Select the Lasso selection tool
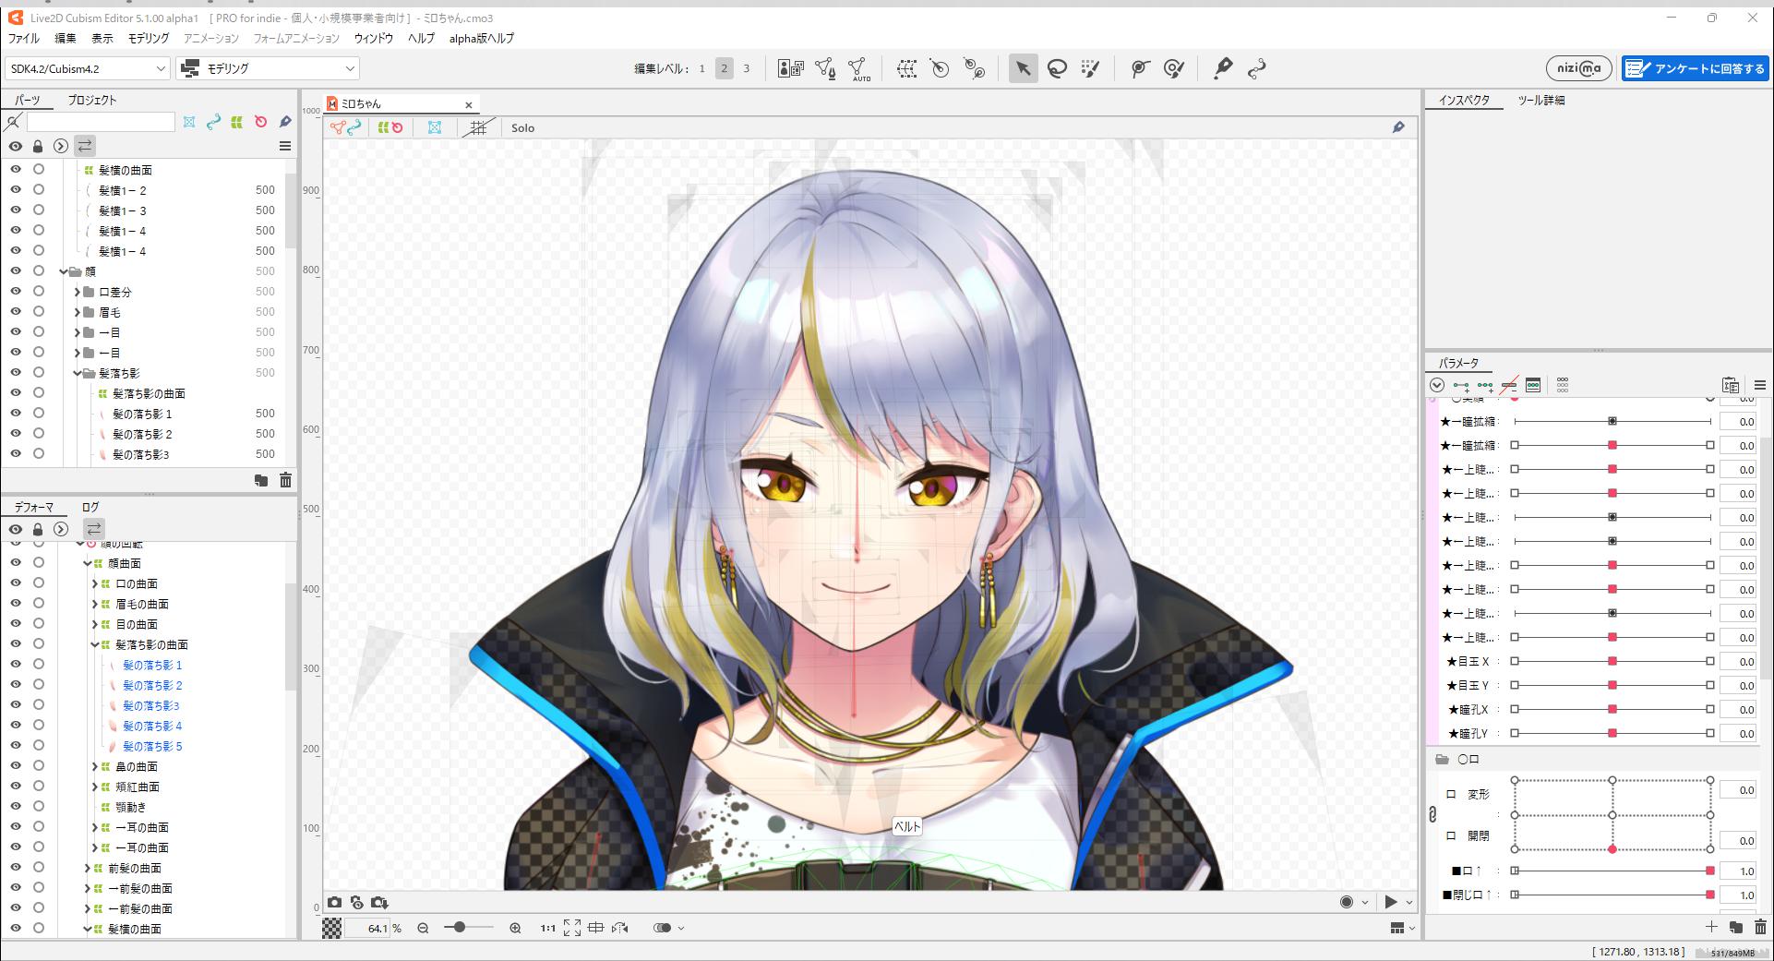The height and width of the screenshot is (961, 1774). pyautogui.click(x=1058, y=67)
